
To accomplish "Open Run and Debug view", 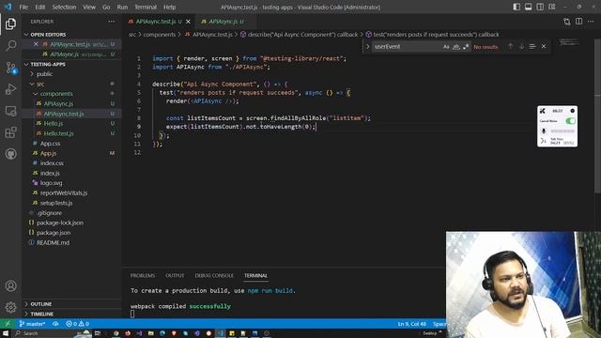I will (10, 89).
